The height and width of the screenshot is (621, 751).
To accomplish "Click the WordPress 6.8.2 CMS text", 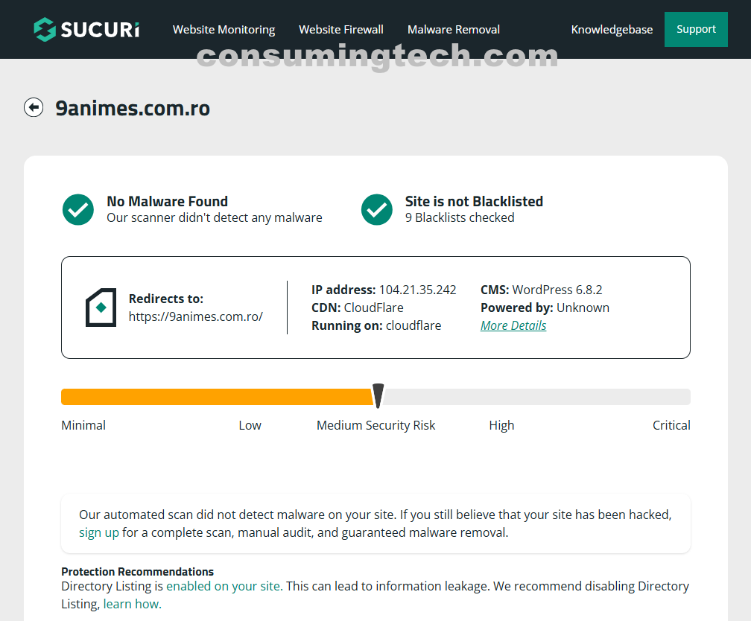I will tap(557, 290).
